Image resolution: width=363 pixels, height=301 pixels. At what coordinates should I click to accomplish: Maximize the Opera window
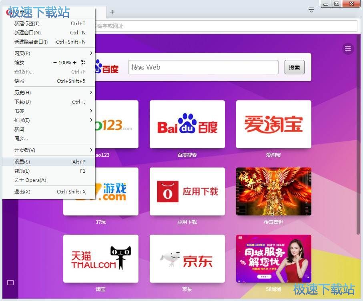[x=337, y=4]
